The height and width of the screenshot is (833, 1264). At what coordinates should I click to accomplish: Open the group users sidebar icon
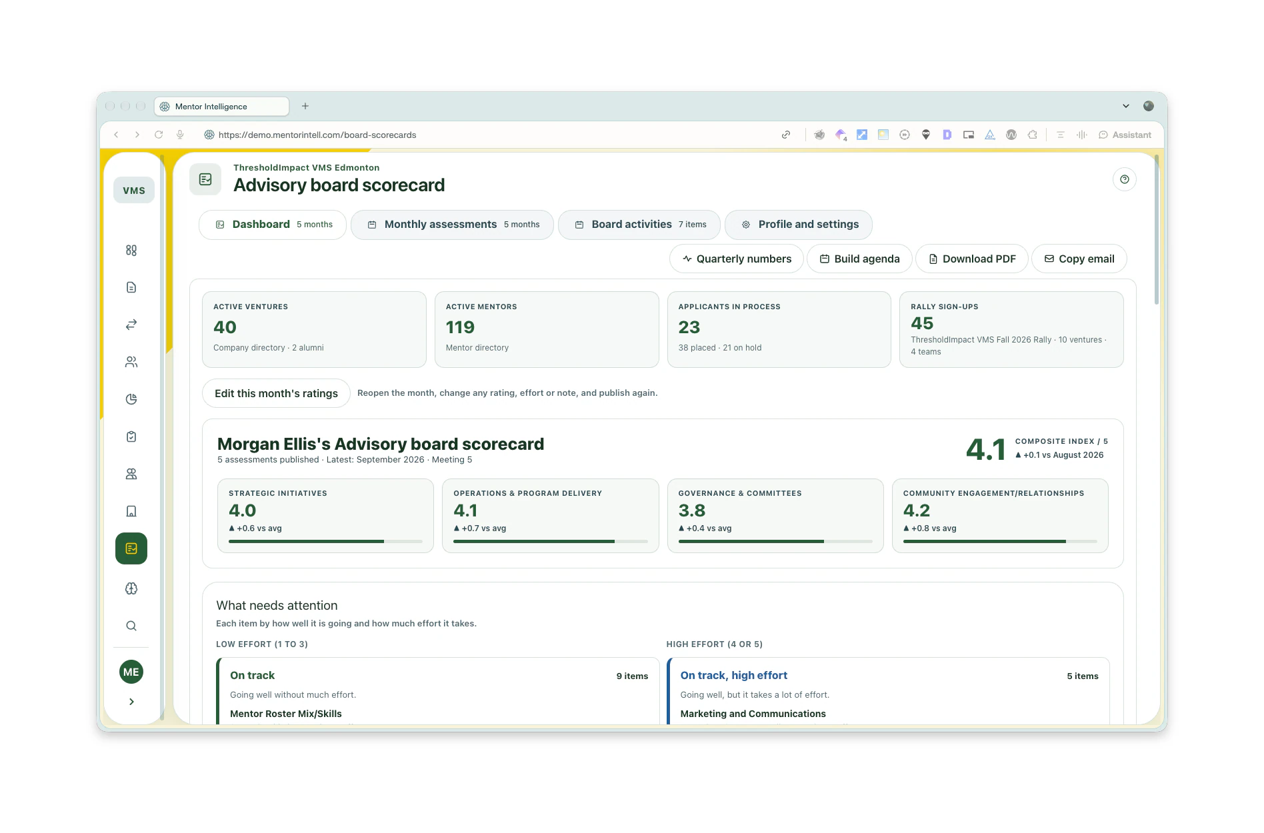[131, 474]
